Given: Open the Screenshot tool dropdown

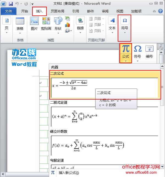Looking at the screenshot, I should tap(68, 31).
